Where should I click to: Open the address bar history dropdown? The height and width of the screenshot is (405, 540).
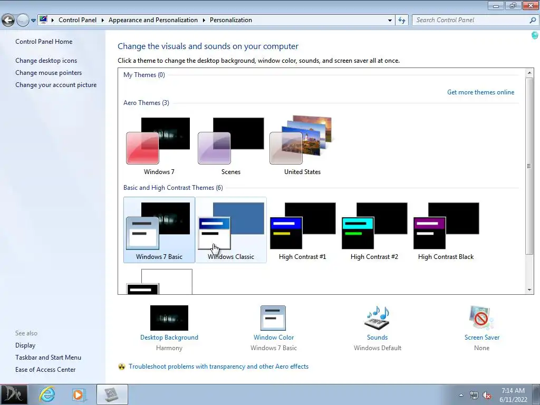point(390,21)
